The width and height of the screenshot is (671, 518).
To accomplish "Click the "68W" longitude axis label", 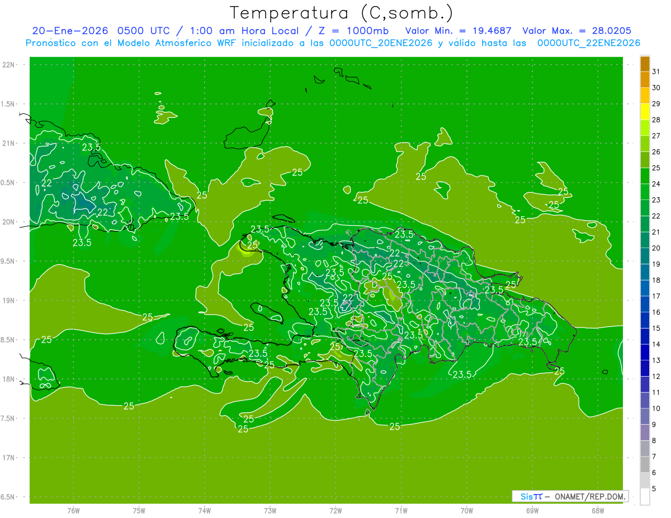I will (598, 511).
